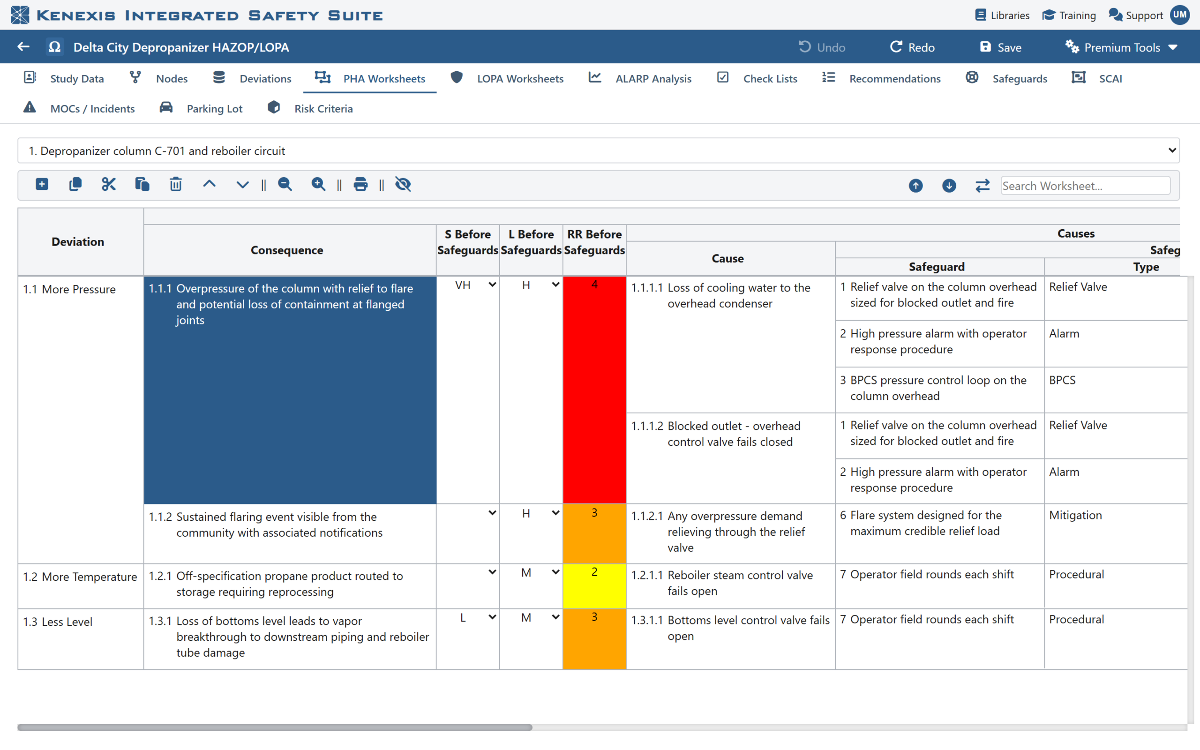This screenshot has width=1200, height=750.
Task: Click the Save button
Action: (x=1001, y=47)
